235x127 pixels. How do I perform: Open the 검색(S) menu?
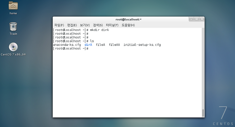(x=98, y=25)
